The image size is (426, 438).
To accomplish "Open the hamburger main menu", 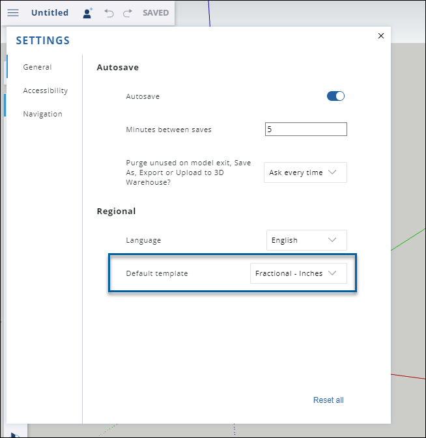I will (13, 12).
